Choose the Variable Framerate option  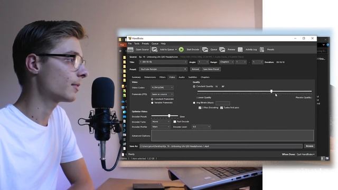pos(152,103)
